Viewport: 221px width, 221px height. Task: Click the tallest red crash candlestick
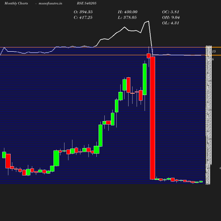coord(152,118)
